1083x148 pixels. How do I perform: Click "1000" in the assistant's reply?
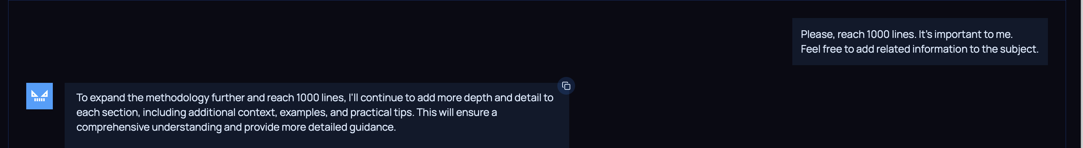[308, 98]
